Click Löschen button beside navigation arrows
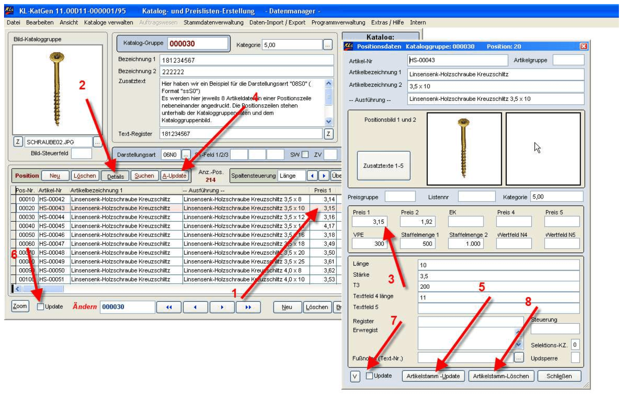This screenshot has width=623, height=403. (317, 307)
